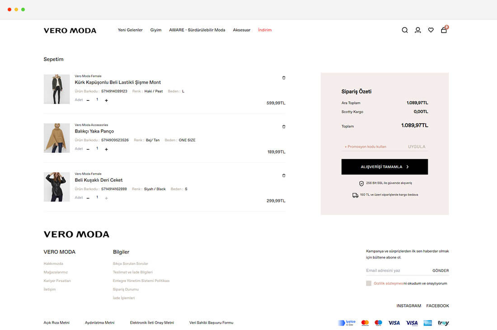Open the search icon in header

click(405, 30)
